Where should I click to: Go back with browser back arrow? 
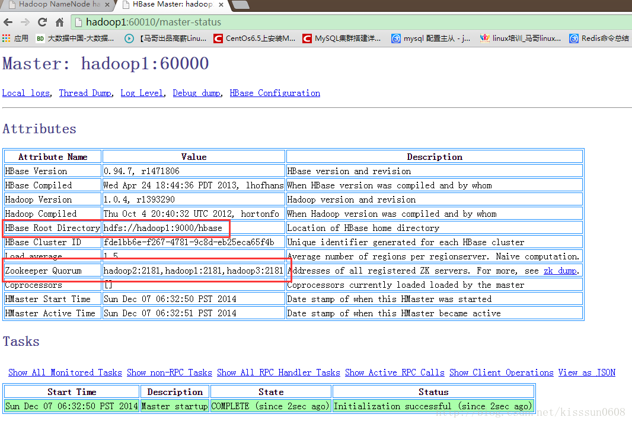click(x=8, y=22)
